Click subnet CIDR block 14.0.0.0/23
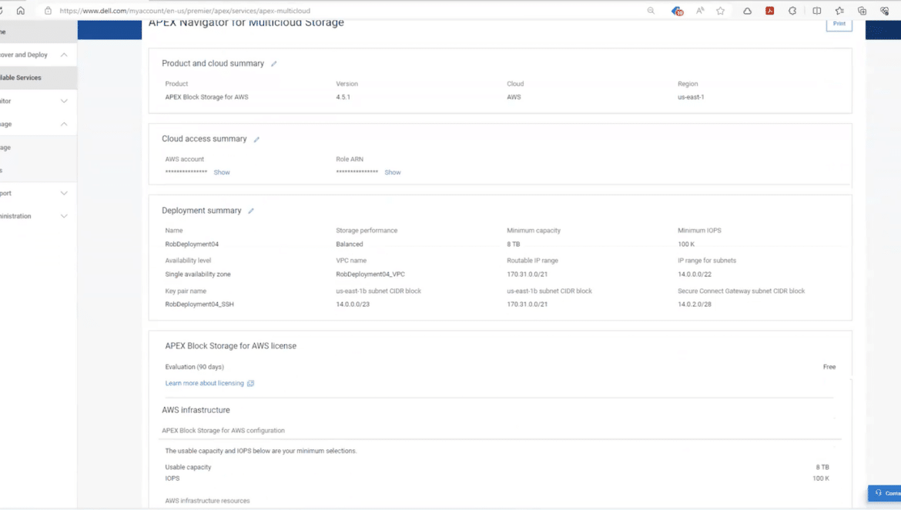Screen dimensions: 901x510 point(352,305)
